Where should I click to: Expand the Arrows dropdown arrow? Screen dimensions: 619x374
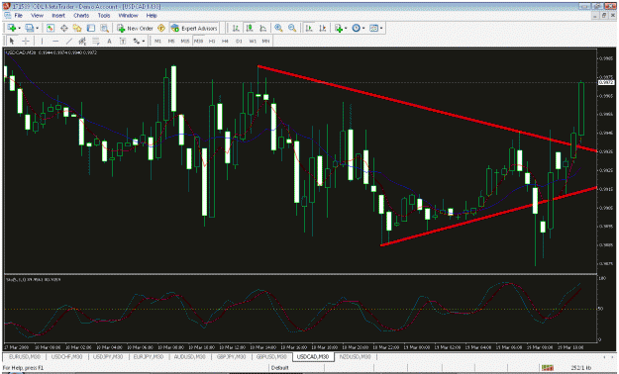pos(144,41)
